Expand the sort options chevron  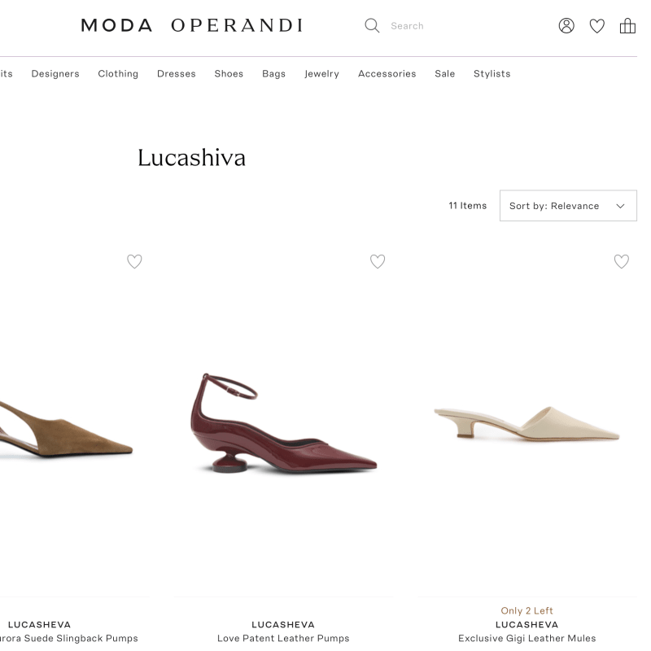620,206
